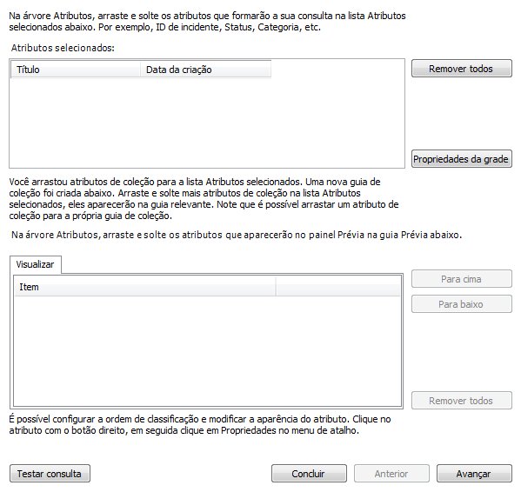
Task: Go back with the Anterior button
Action: [x=391, y=474]
